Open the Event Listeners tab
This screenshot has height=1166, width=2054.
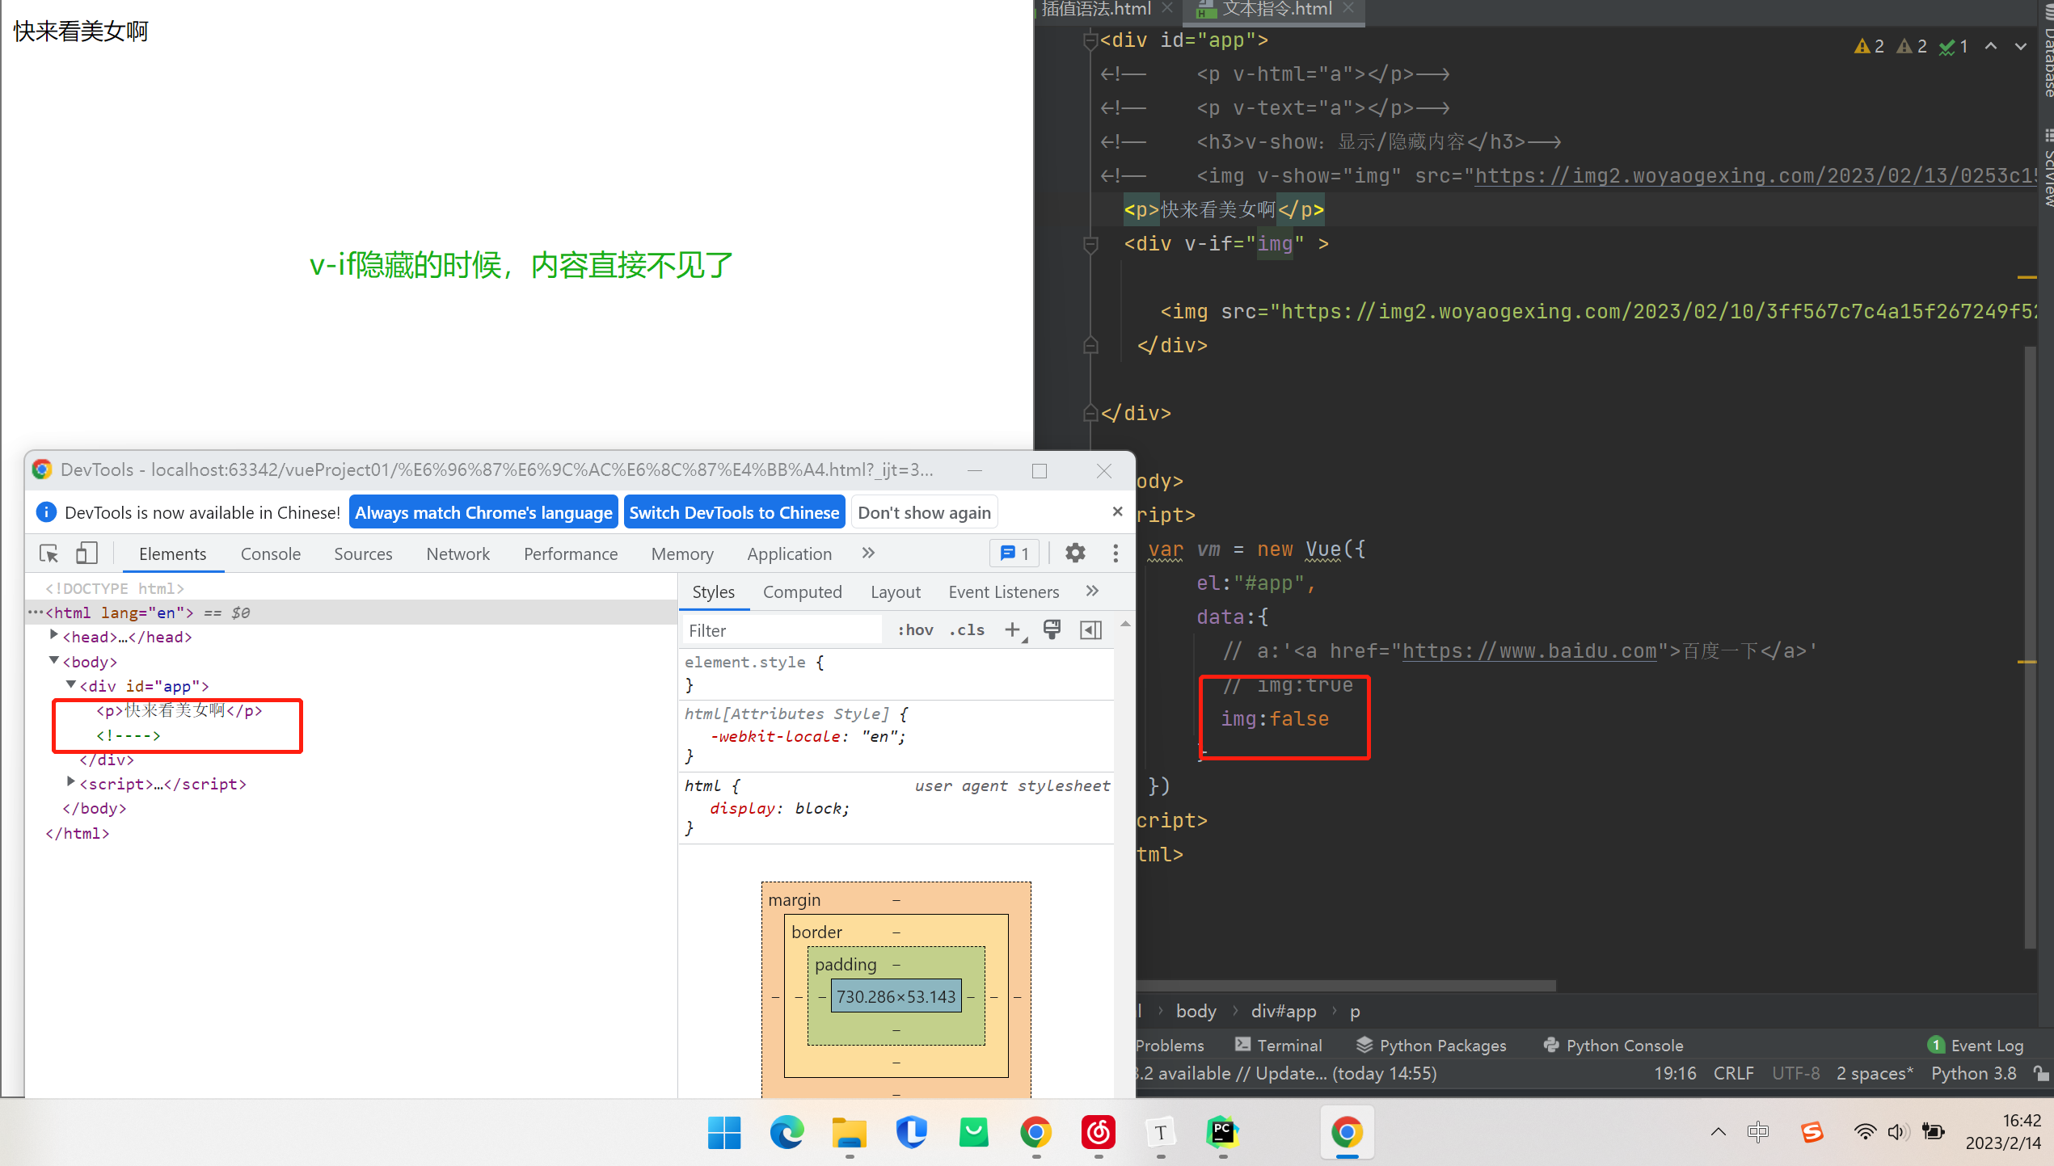coord(1004,592)
